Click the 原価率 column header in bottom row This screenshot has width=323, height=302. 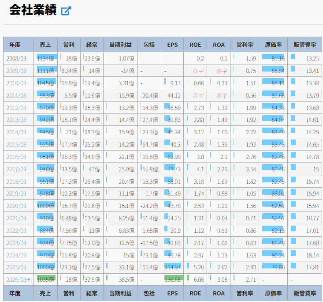[273, 293]
